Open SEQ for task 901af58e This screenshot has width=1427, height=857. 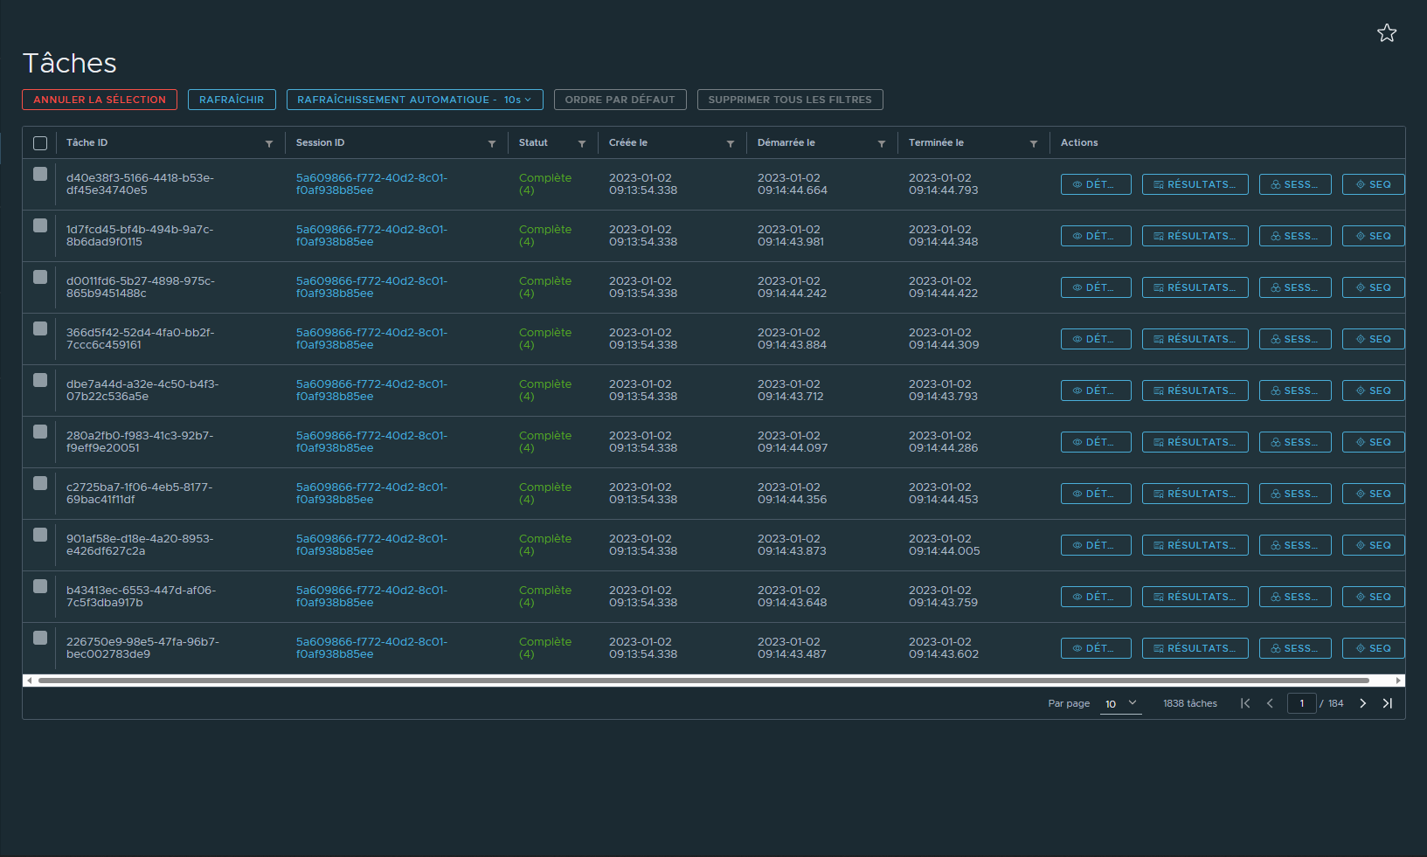tap(1373, 545)
